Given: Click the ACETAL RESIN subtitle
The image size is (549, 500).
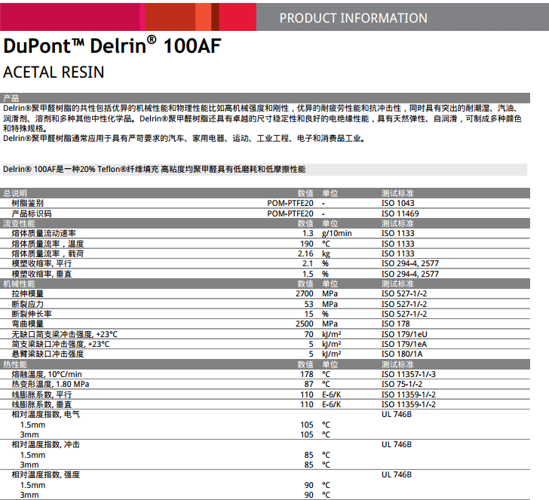Looking at the screenshot, I should (54, 72).
